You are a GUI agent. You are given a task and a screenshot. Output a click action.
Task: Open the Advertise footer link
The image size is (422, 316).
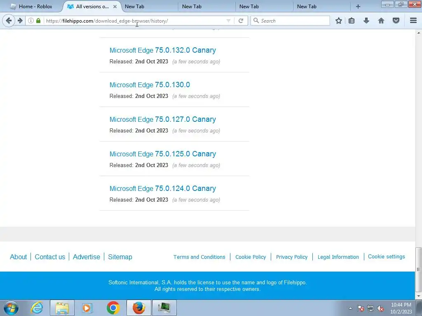point(87,257)
